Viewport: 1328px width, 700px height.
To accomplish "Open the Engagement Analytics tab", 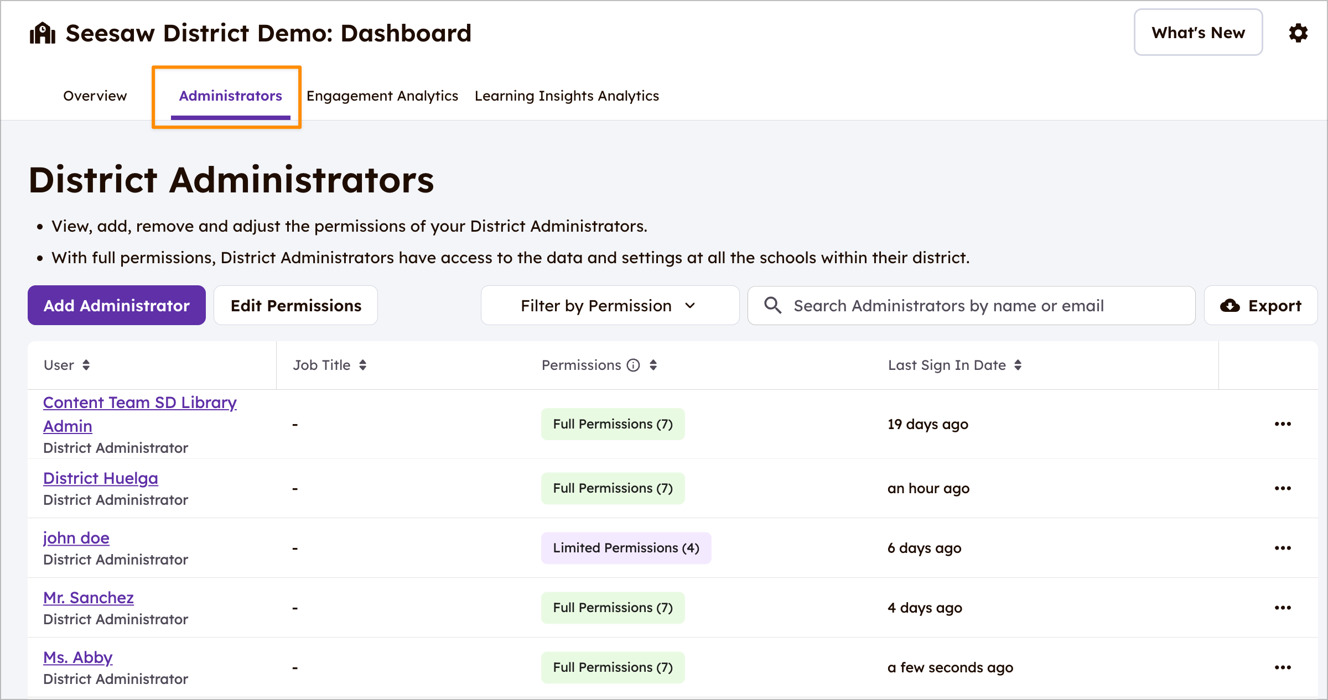I will 382,96.
